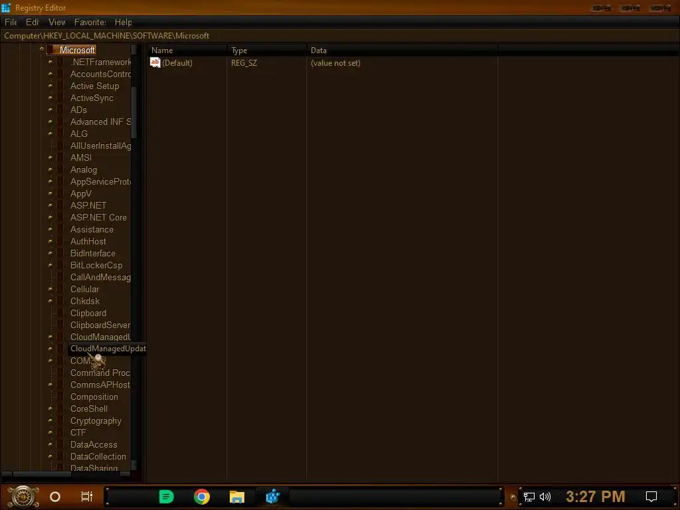Click the tree pane vertical scrollbar thumb

pyautogui.click(x=134, y=113)
